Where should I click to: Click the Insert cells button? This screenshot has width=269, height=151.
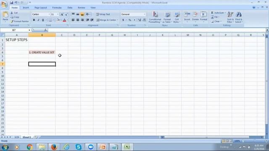tap(187, 16)
